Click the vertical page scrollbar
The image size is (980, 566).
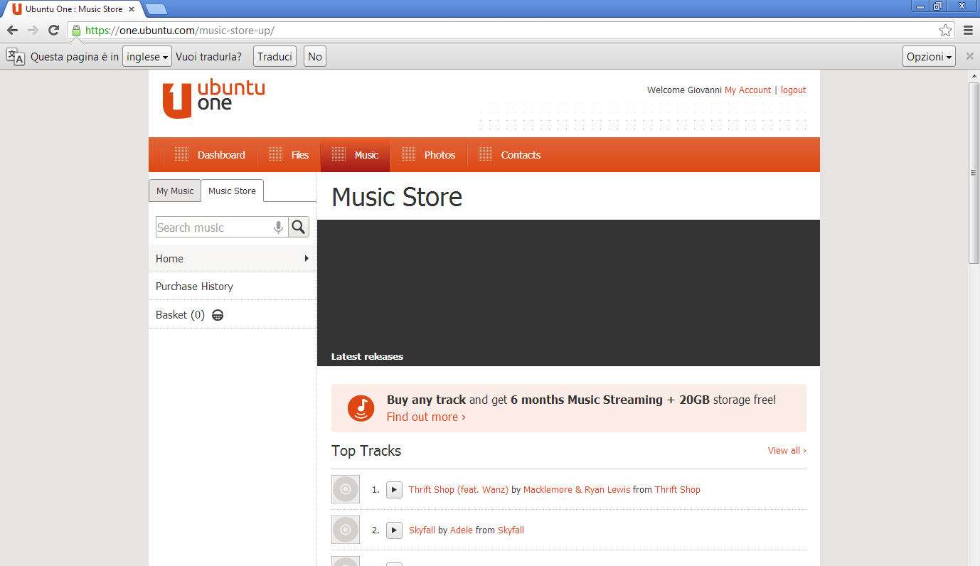tap(974, 173)
